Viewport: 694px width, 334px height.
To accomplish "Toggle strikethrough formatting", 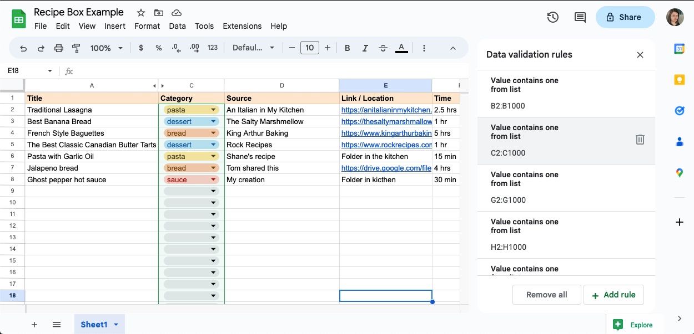I will click(383, 48).
